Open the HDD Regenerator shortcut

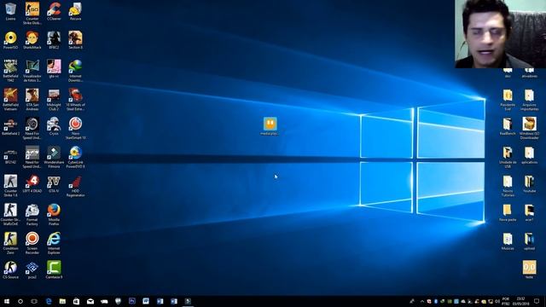coord(75,186)
